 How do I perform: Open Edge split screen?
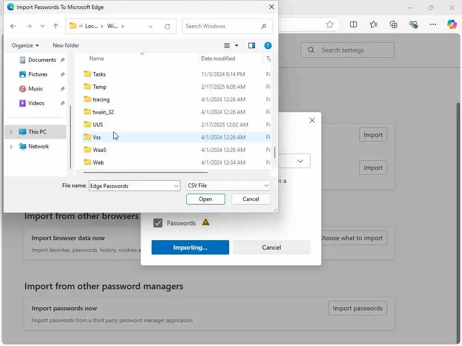(354, 24)
